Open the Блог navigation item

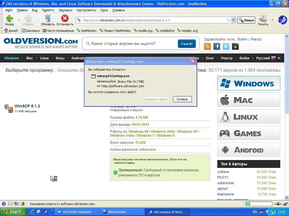click(x=210, y=58)
